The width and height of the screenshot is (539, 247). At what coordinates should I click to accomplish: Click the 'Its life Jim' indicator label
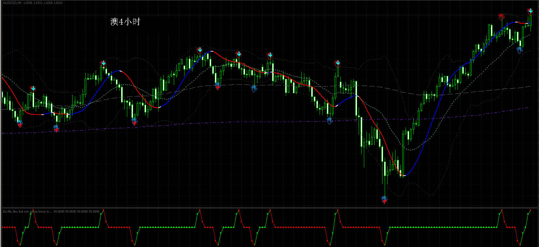pyautogui.click(x=27, y=212)
